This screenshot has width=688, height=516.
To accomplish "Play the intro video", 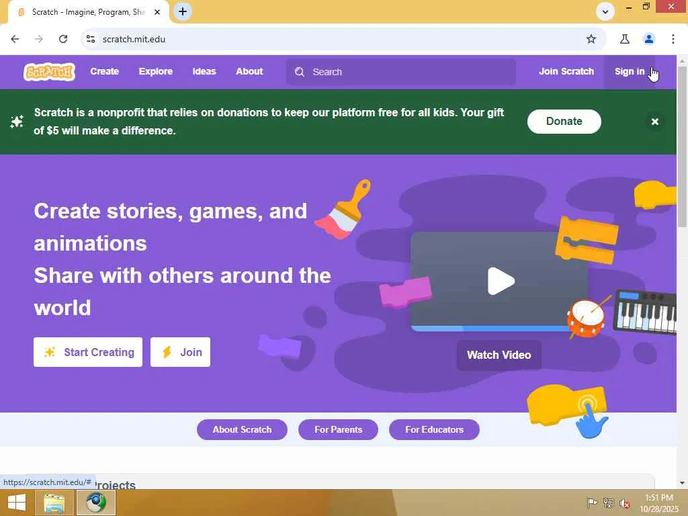I will tap(500, 281).
